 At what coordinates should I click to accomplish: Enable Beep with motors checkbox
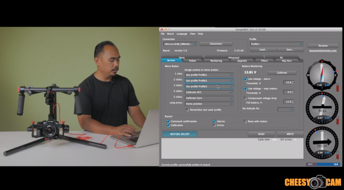tap(245, 121)
